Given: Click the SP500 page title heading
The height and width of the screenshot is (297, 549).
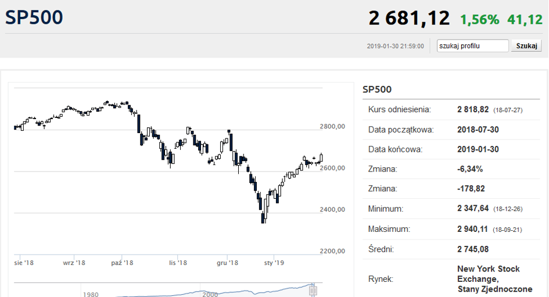Looking at the screenshot, I should pyautogui.click(x=34, y=17).
